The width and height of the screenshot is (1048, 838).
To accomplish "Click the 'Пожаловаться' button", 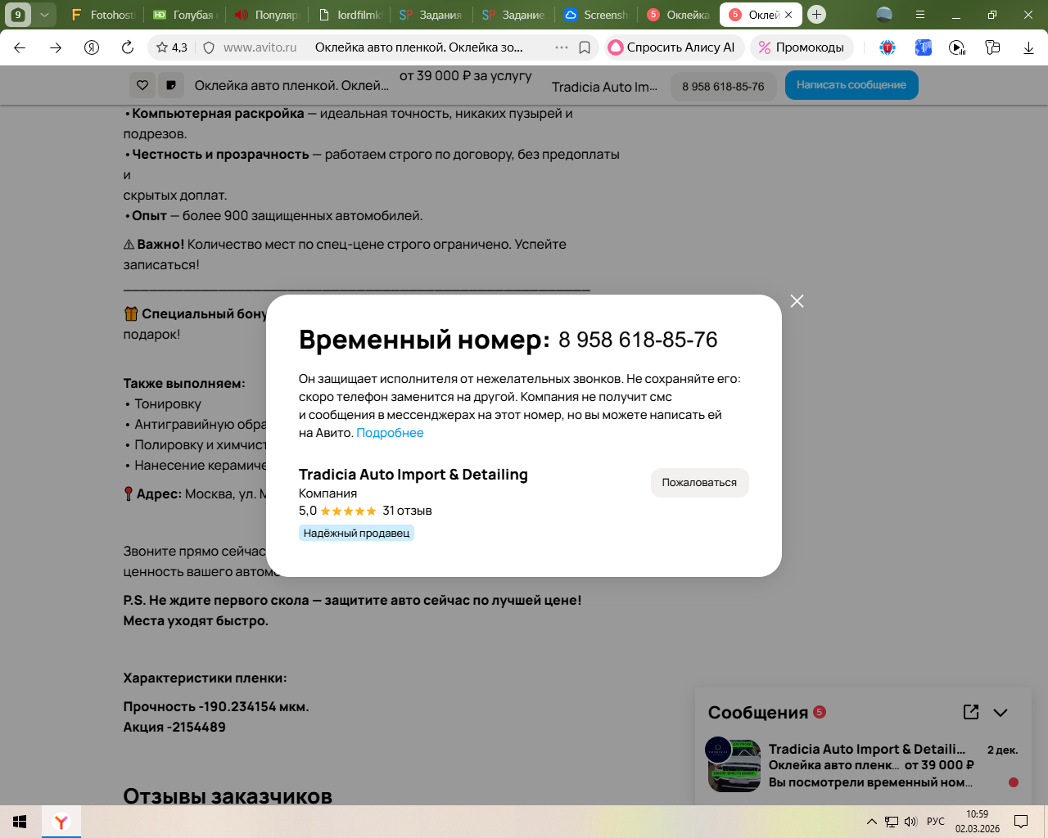I will [699, 483].
